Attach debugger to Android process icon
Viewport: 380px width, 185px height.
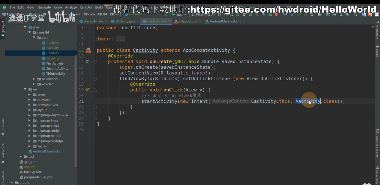pos(270,14)
